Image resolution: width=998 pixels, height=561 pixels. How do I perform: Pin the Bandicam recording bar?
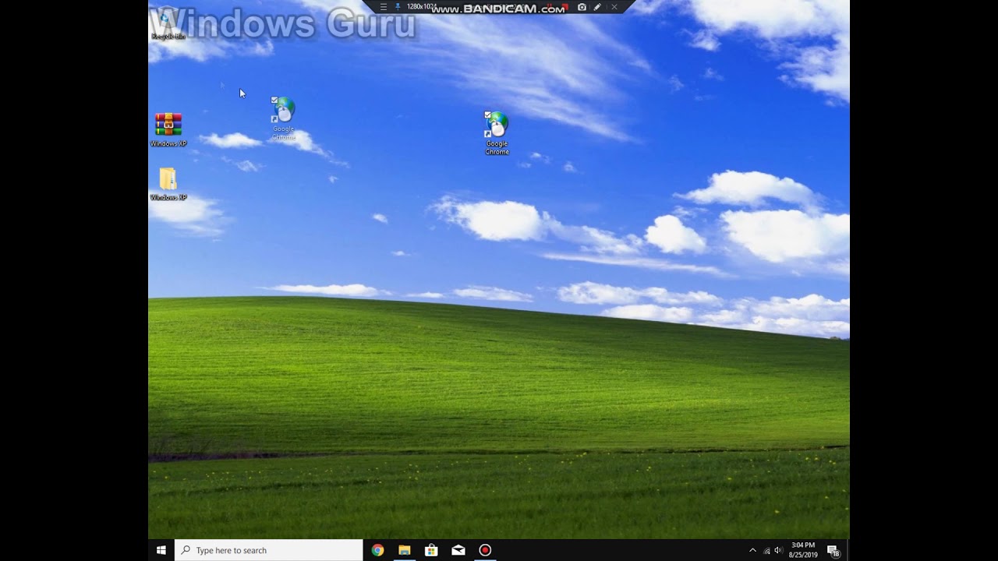click(398, 7)
